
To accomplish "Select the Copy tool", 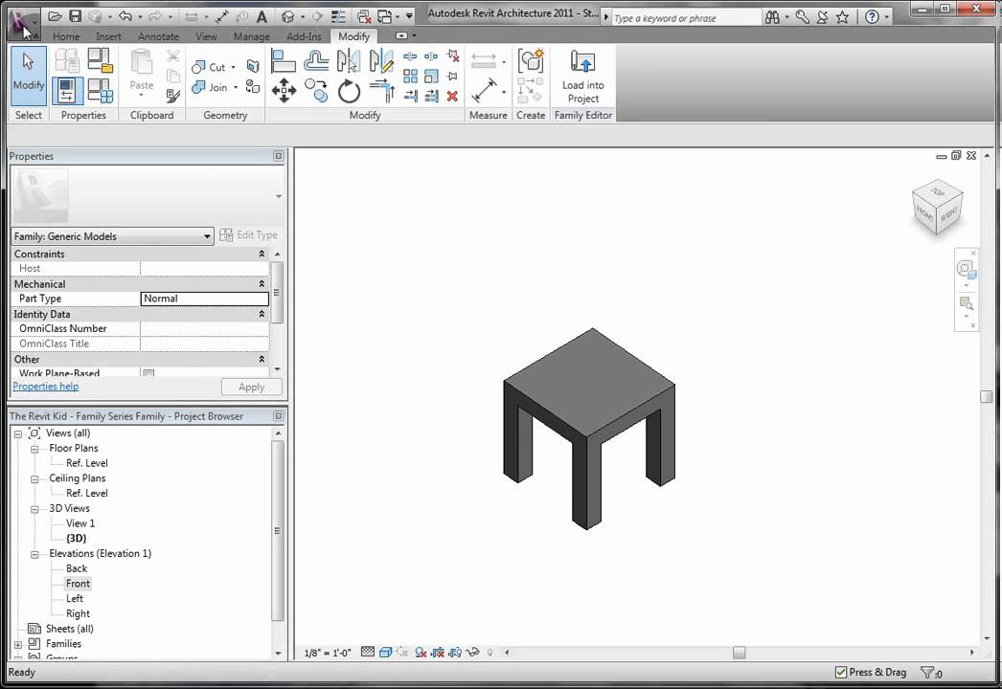I will (316, 91).
